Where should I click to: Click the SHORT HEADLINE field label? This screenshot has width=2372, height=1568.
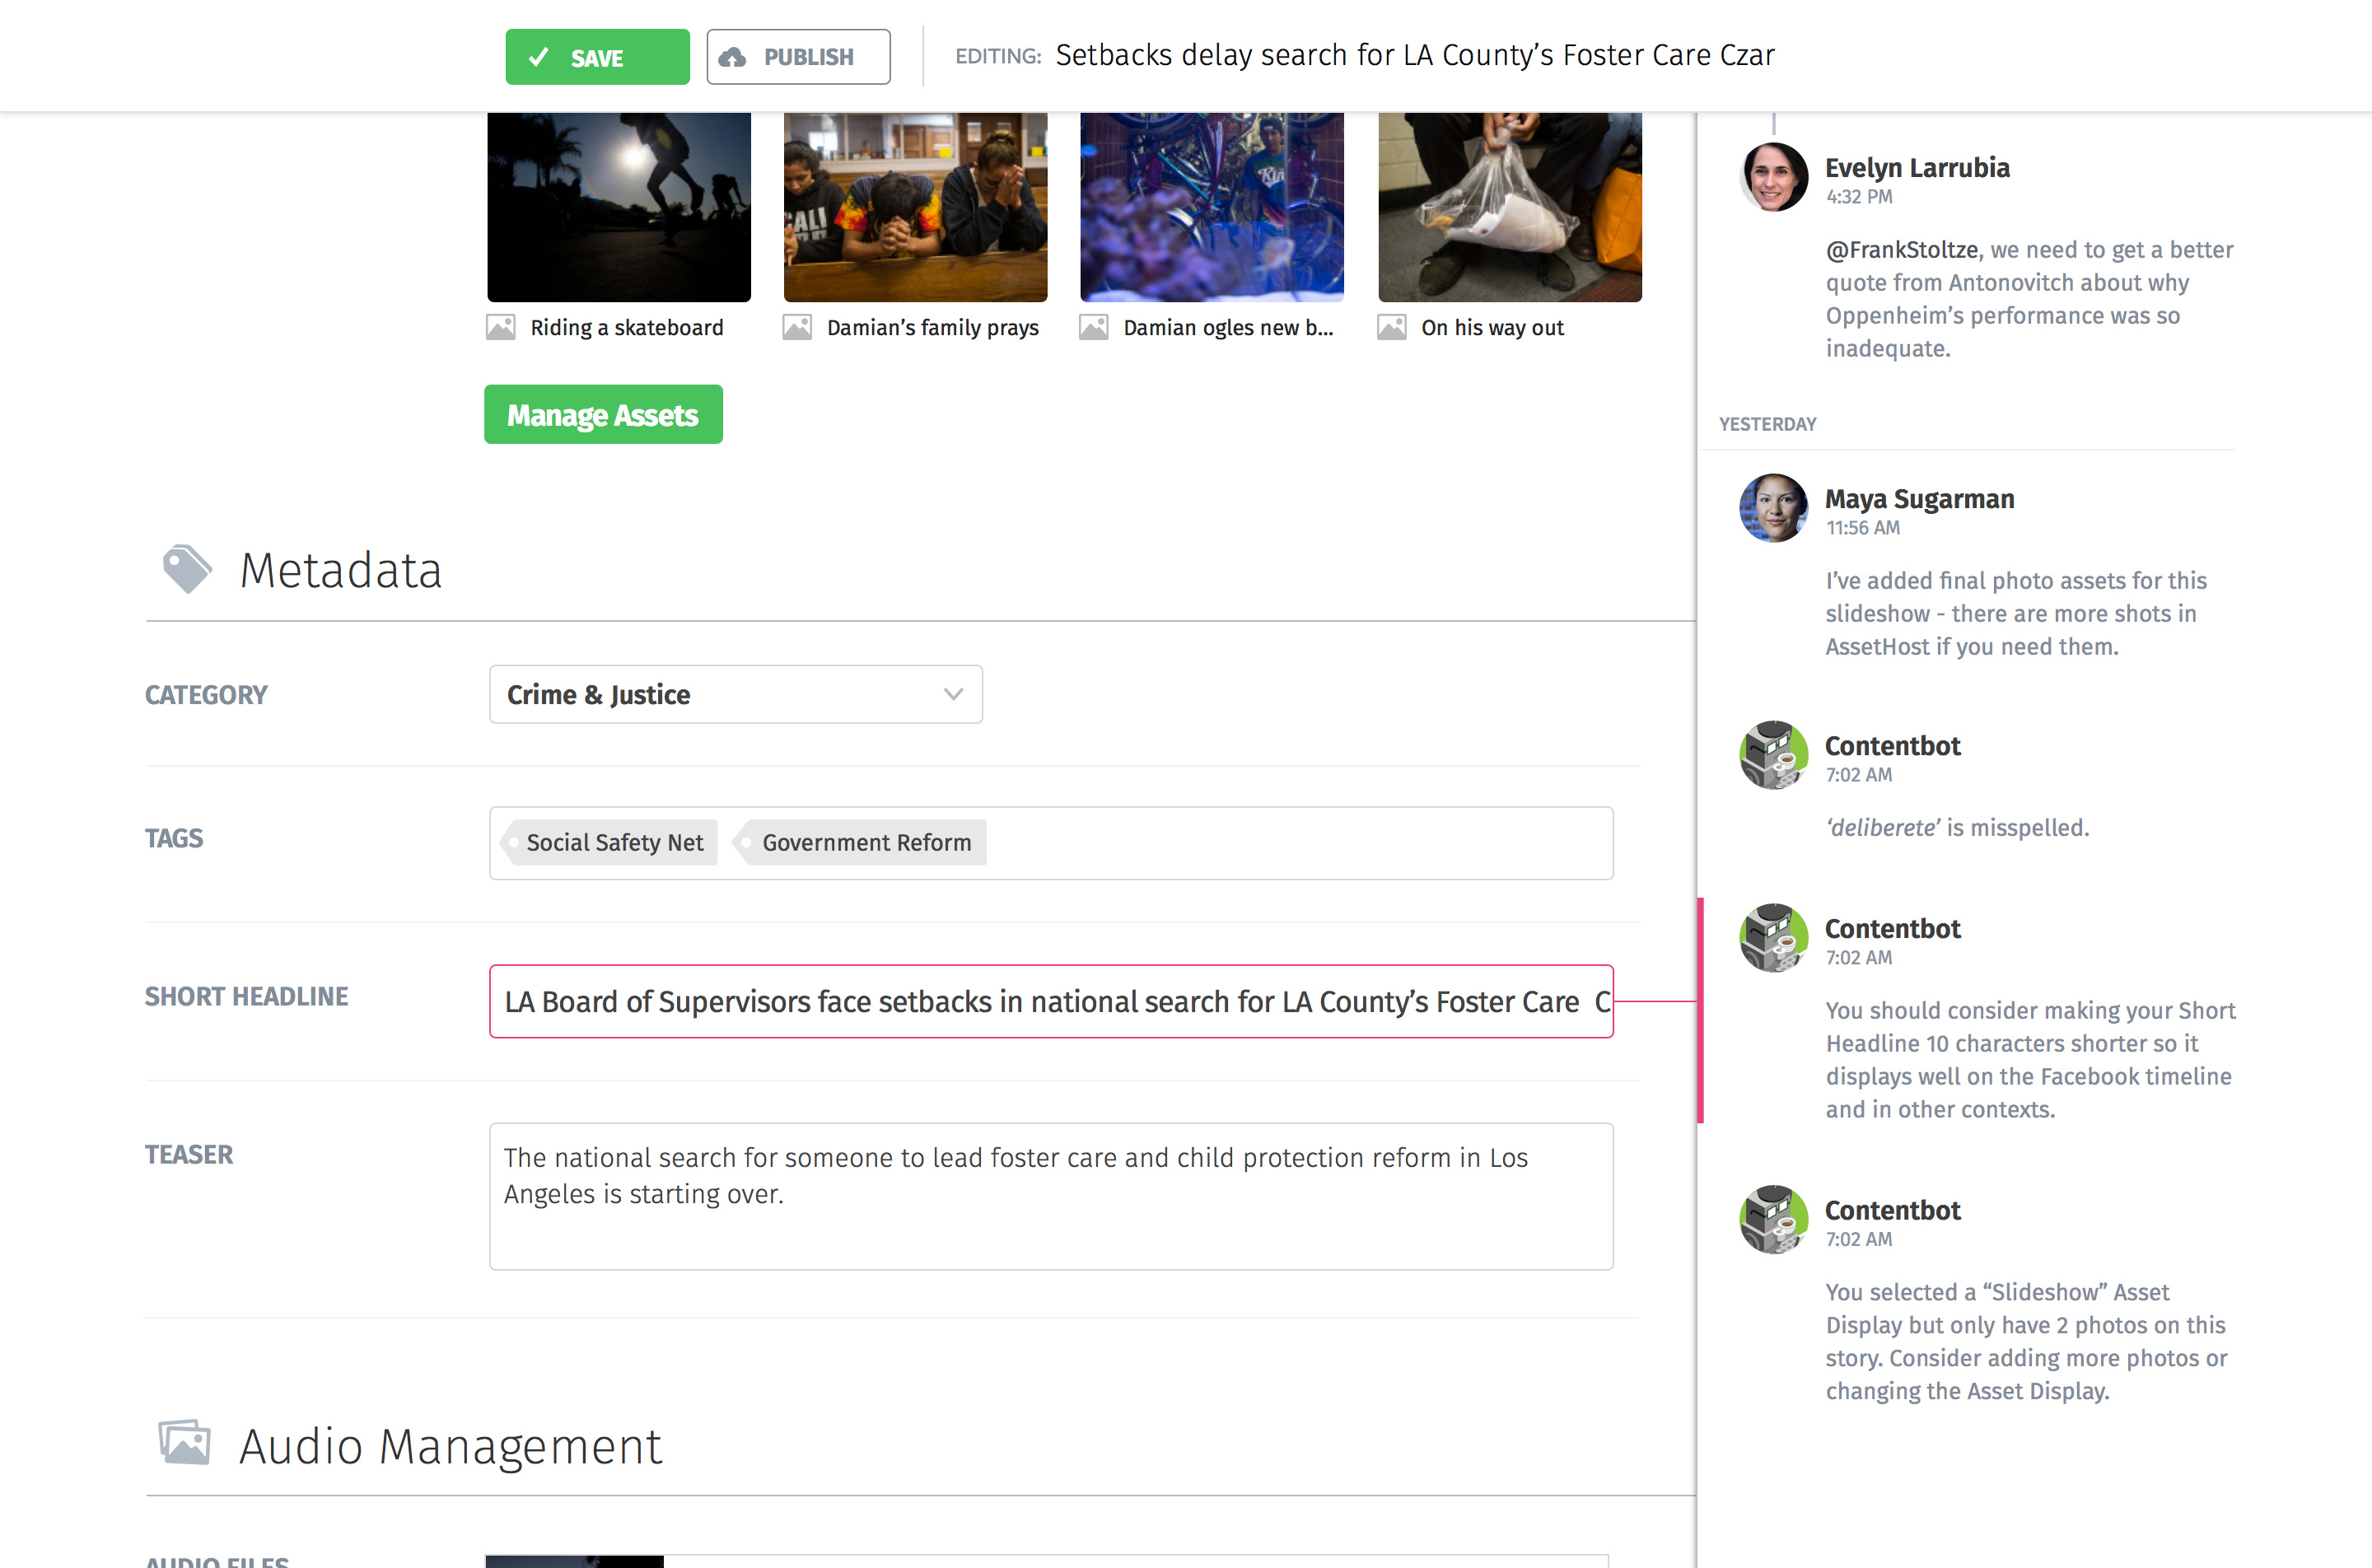(246, 996)
